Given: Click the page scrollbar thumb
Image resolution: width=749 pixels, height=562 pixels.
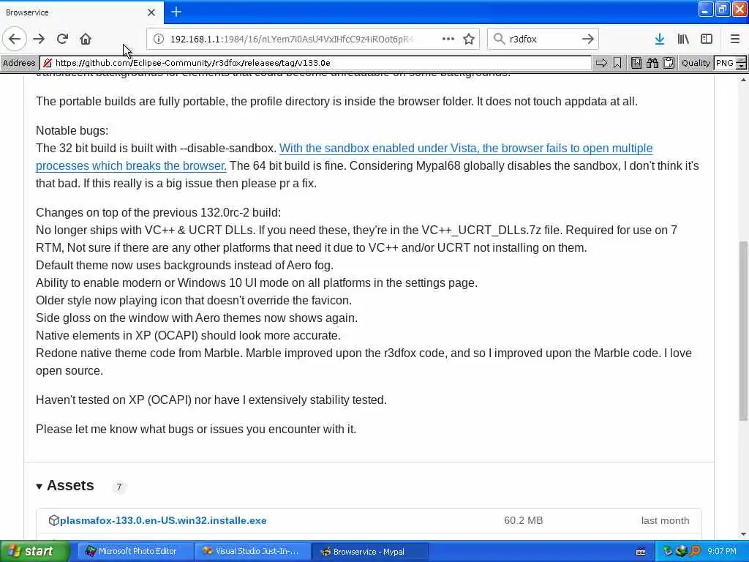Looking at the screenshot, I should pos(743,331).
